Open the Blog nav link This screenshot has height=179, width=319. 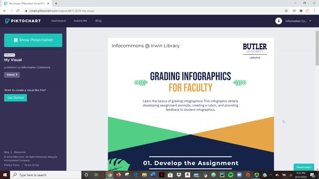coord(98,21)
